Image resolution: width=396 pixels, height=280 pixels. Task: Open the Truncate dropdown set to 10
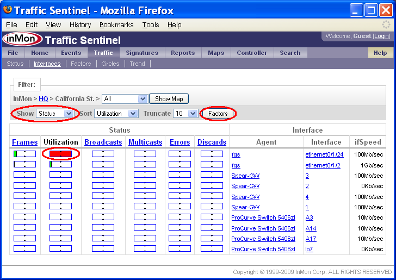coord(185,114)
